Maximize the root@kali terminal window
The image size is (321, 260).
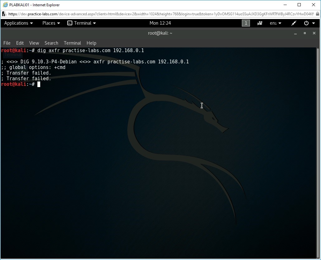tap(305, 33)
